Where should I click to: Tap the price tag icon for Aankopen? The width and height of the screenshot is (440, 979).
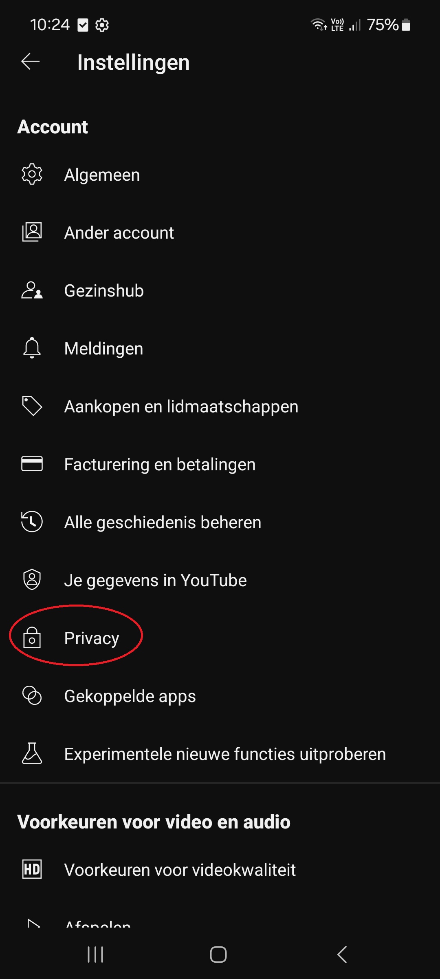pyautogui.click(x=32, y=406)
